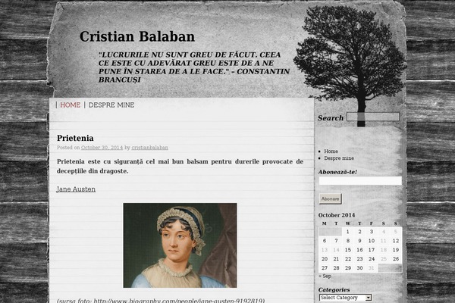The height and width of the screenshot is (303, 455).
Task: Open the Prietenia post title
Action: (75, 138)
